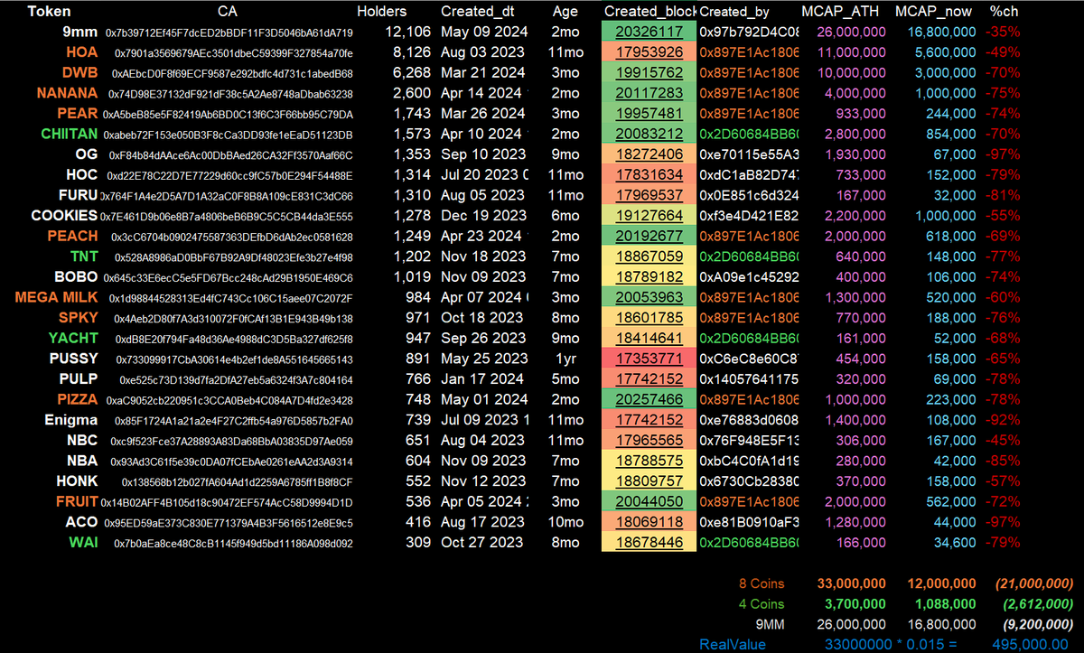Open FRUIT block link 20044050
The height and width of the screenshot is (653, 1084).
[649, 501]
